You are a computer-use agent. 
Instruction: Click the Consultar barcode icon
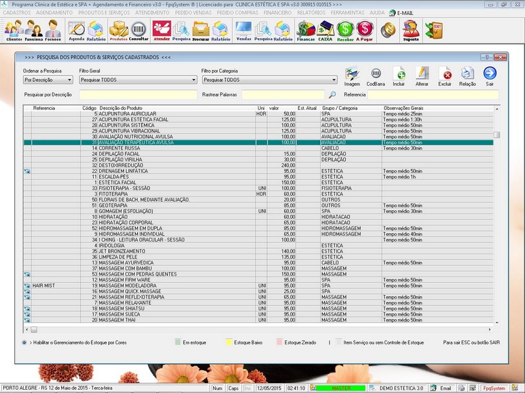pos(138,30)
